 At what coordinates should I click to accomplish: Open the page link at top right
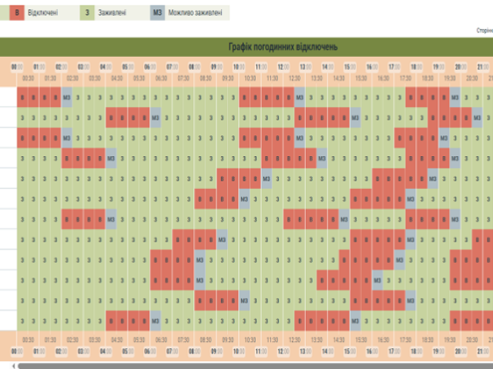[485, 31]
